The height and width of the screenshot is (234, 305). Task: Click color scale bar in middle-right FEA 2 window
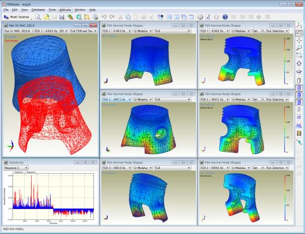(x=286, y=129)
